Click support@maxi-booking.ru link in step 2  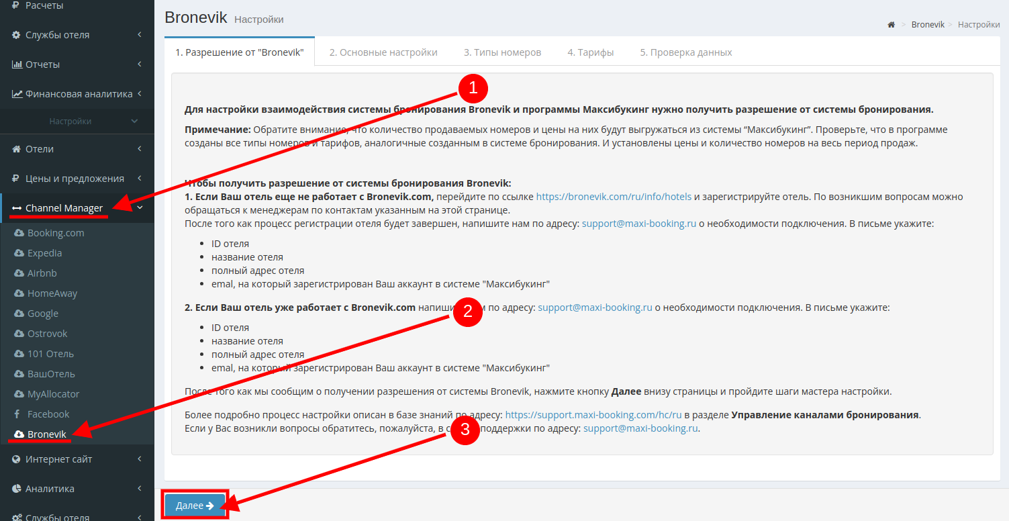(x=595, y=307)
